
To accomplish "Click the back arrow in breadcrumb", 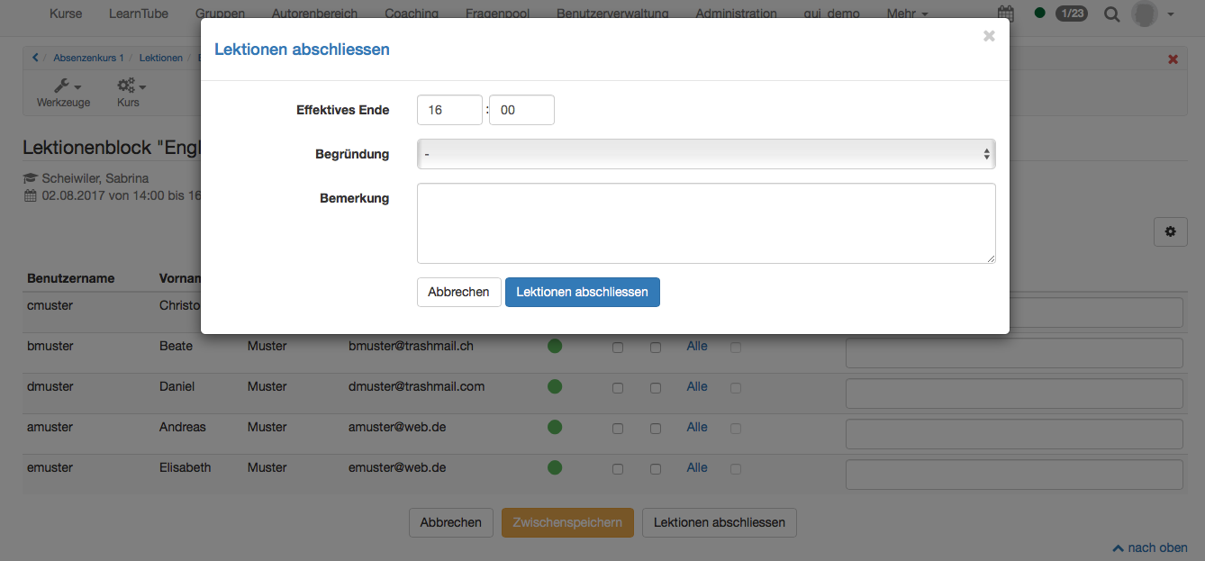I will point(36,58).
